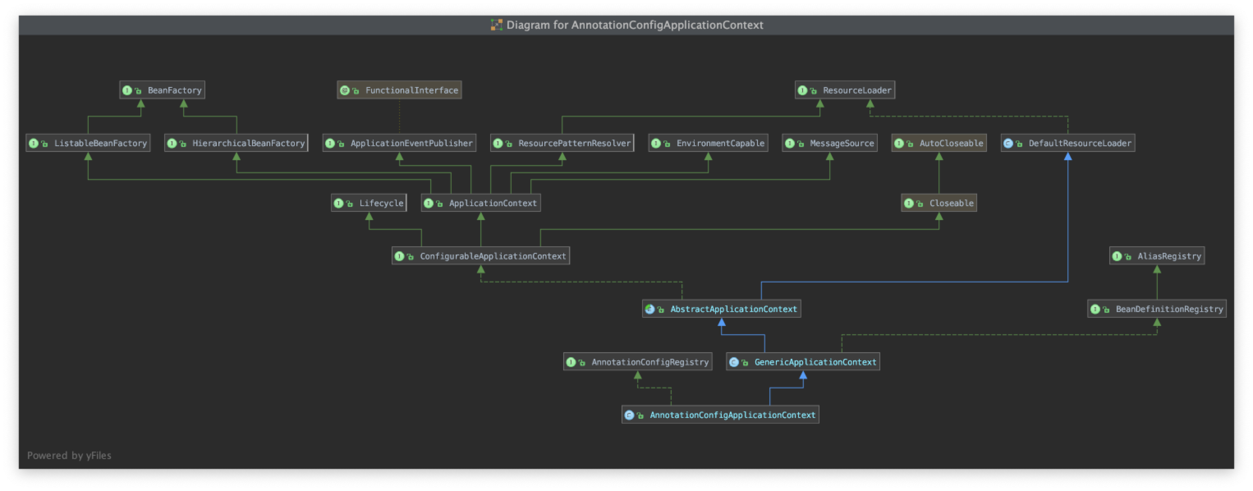Select the ResourcePatternResolver node
Image resolution: width=1253 pixels, height=491 pixels.
pyautogui.click(x=574, y=144)
